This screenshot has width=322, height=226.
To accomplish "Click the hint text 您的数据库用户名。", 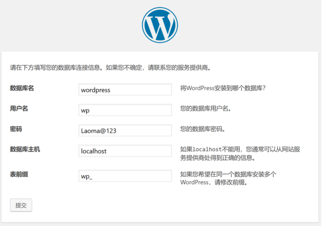I will tap(205, 108).
